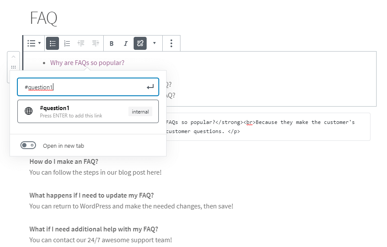Click the indent list item icon

[95, 43]
